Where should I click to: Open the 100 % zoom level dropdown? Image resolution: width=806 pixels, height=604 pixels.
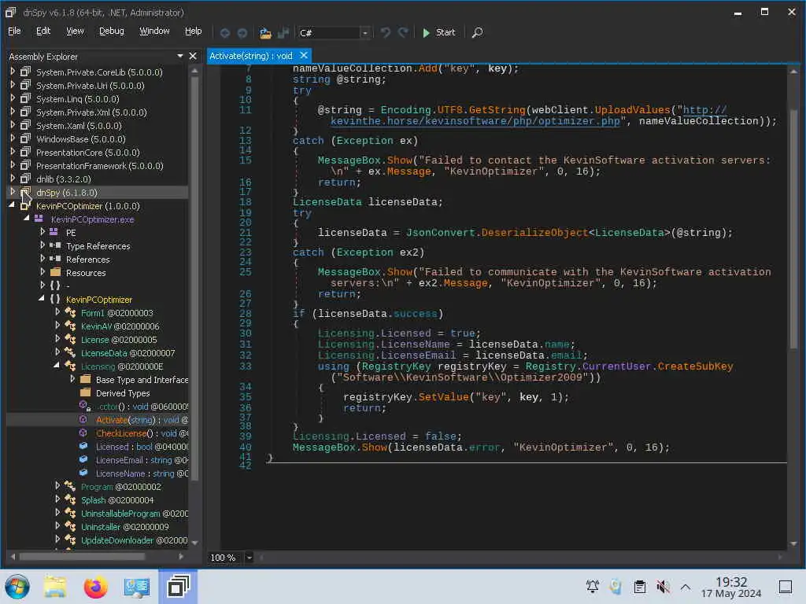(250, 558)
